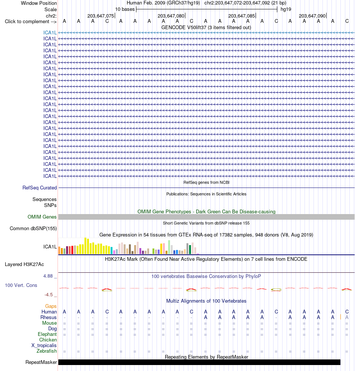
Task: Open 'Multiz Alignments of 100 Vertebrates' title
Action: (206, 301)
